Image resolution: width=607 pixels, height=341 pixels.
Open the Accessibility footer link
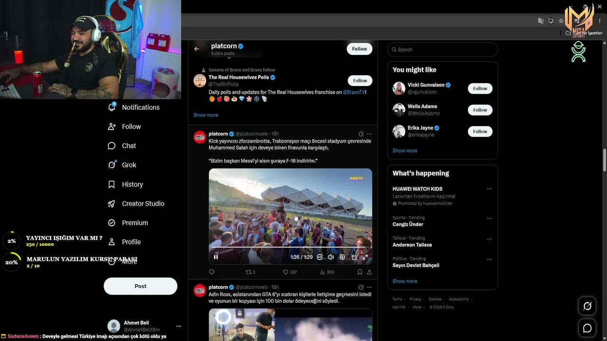(459, 299)
